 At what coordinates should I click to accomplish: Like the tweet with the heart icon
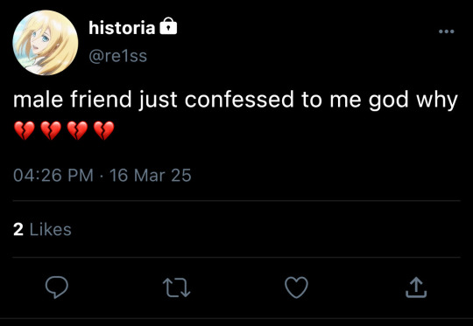[297, 288]
